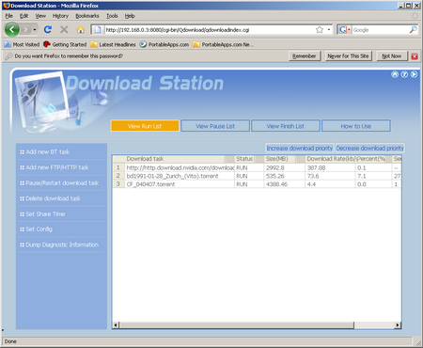The width and height of the screenshot is (423, 348).
Task: Click the task list scroll right arrow
Action: [x=398, y=325]
